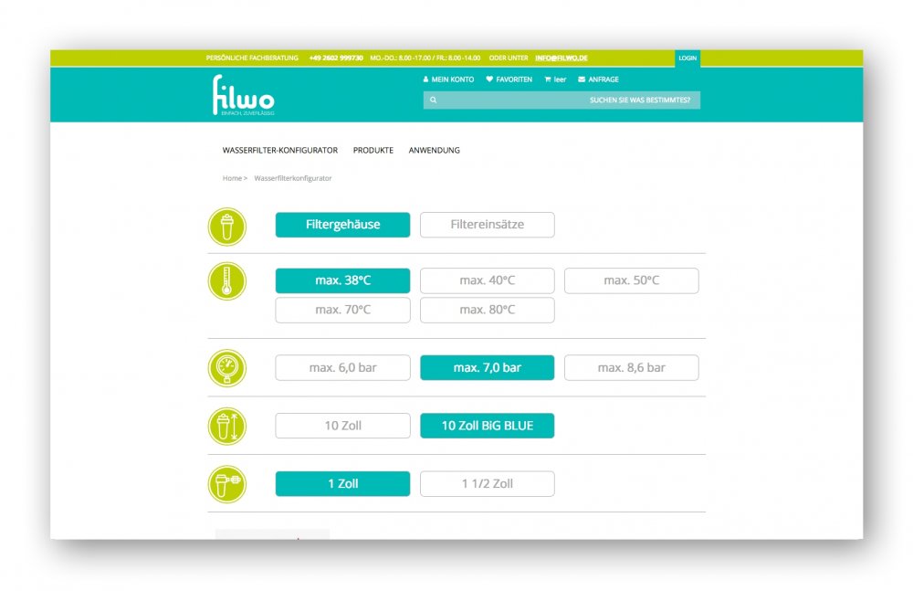Viewport: 913px width, 591px height.
Task: Click the filter height size icon
Action: click(226, 427)
